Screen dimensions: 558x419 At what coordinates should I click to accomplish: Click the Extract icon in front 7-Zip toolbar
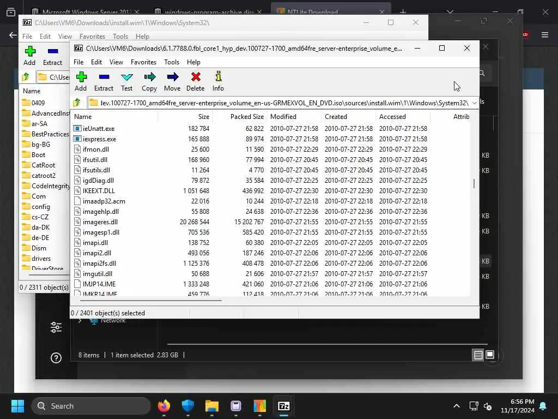[104, 77]
